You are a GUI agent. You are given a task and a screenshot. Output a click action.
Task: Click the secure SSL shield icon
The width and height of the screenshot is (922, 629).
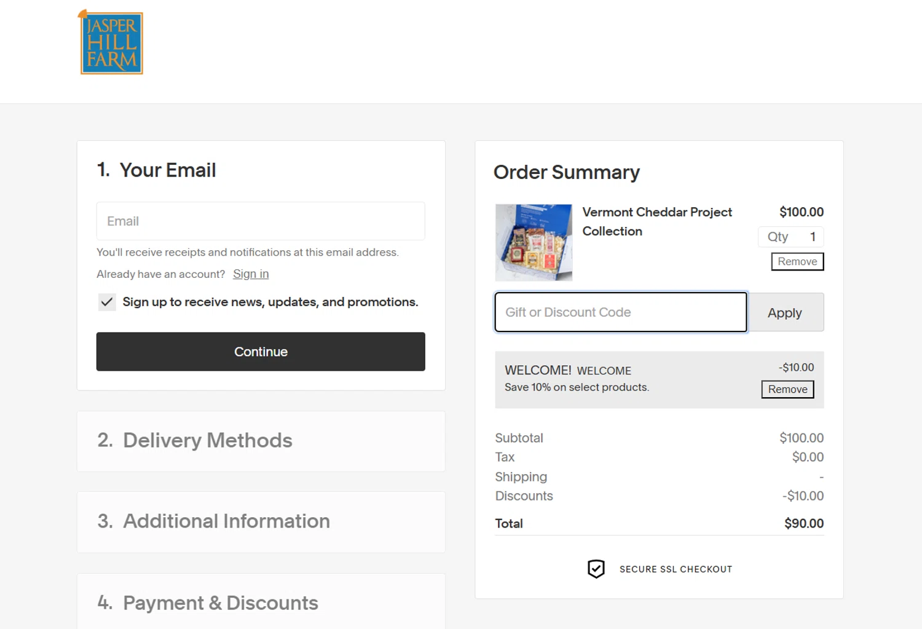596,569
